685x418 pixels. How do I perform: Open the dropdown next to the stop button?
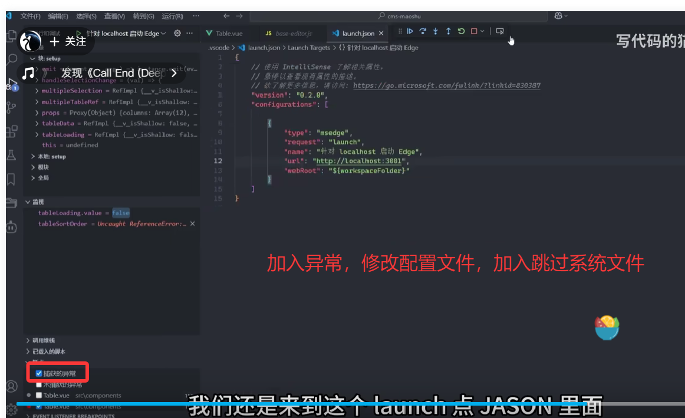[482, 31]
